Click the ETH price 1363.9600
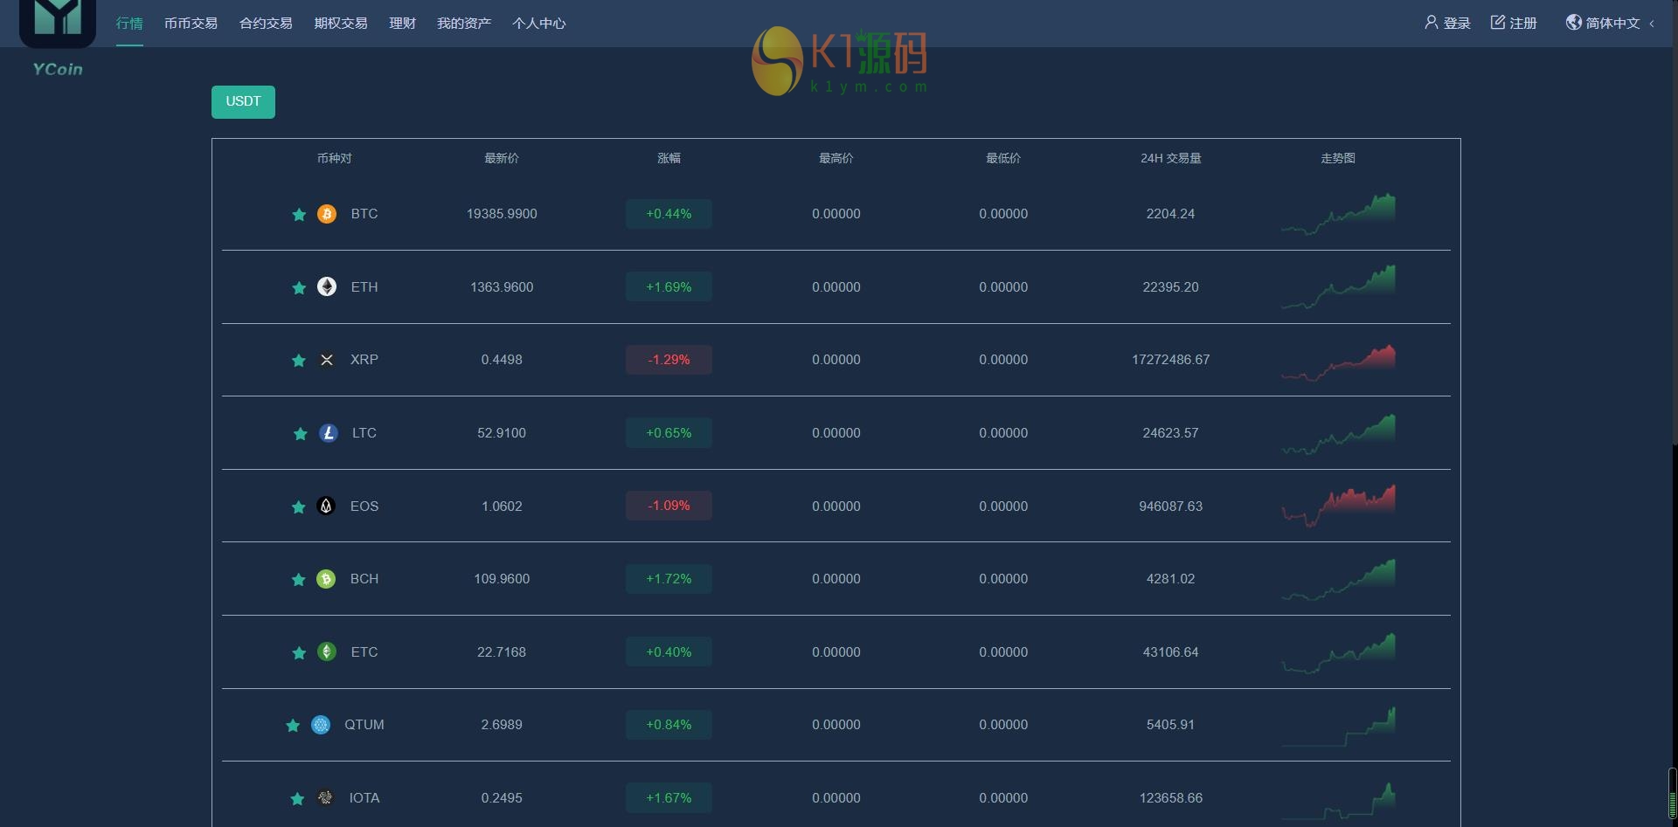Image resolution: width=1678 pixels, height=827 pixels. [502, 287]
